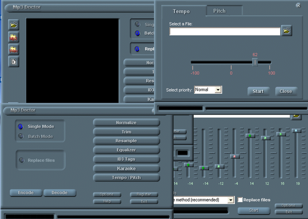Viewport: 308px width, 219px height.
Task: Click equalizer slider knob valued 16
Action: tap(281, 134)
